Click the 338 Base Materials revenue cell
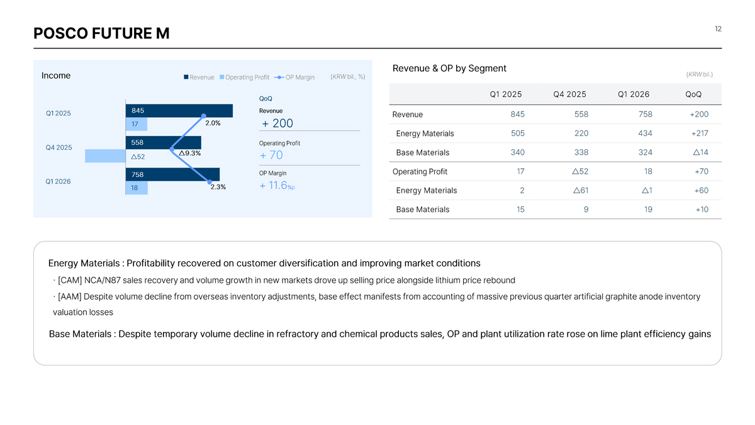The height and width of the screenshot is (425, 755). [x=581, y=152]
